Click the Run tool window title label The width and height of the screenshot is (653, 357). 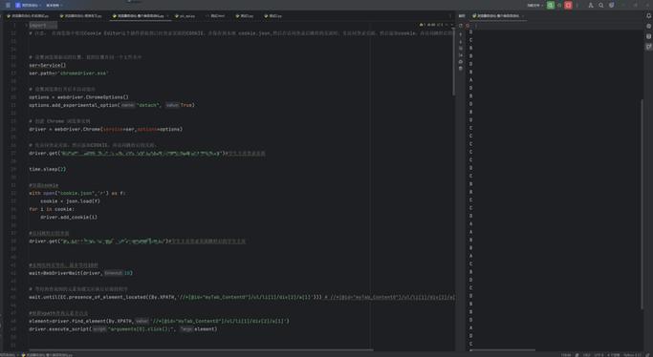click(462, 16)
